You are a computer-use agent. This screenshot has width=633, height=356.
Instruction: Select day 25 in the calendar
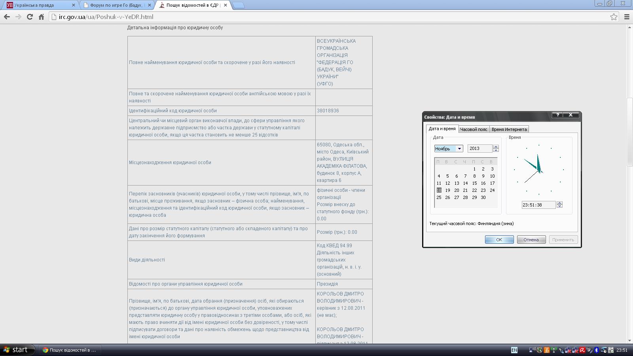click(439, 197)
